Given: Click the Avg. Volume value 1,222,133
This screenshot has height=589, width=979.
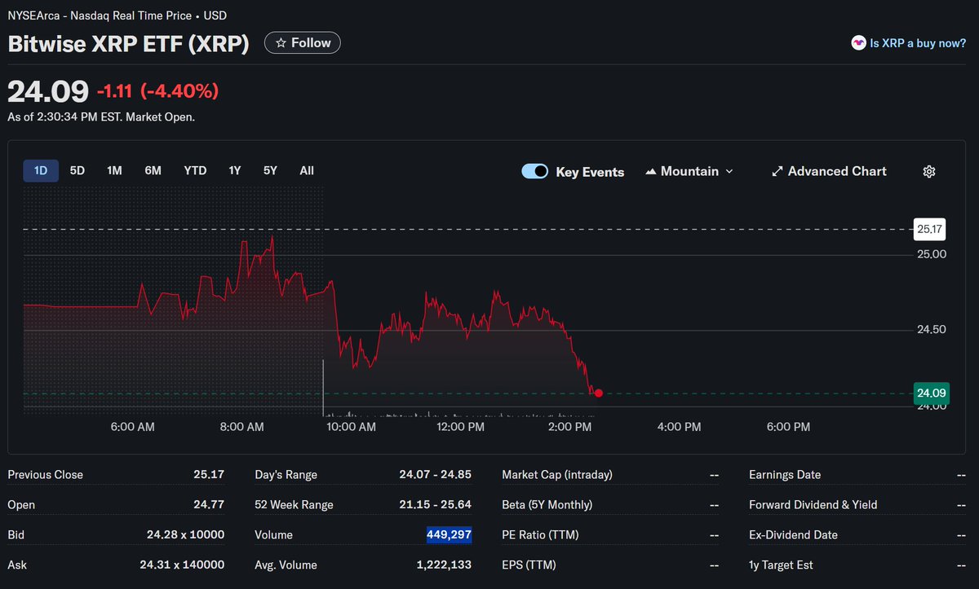Looking at the screenshot, I should coord(444,565).
